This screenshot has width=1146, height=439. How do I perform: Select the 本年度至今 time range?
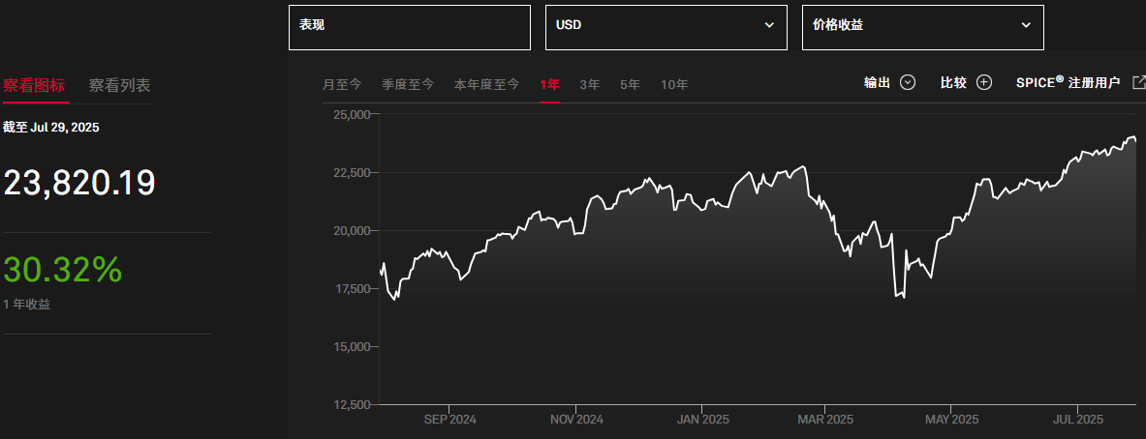pyautogui.click(x=486, y=84)
